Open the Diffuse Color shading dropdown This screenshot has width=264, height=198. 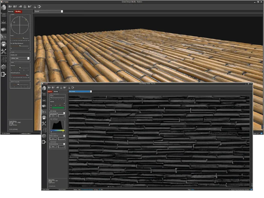20,58
